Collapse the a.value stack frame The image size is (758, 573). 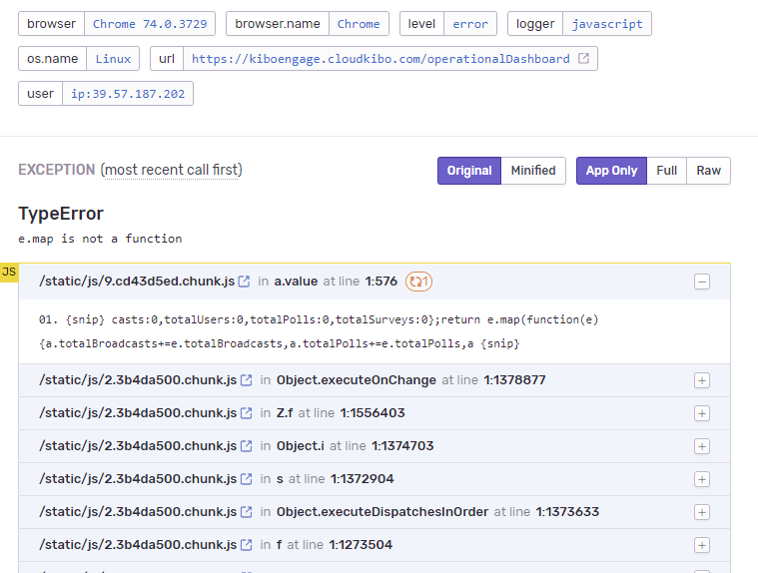[702, 282]
